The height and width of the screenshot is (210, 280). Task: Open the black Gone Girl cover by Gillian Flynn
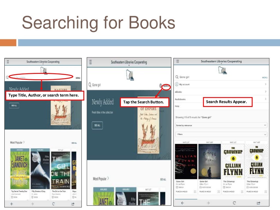(186, 161)
